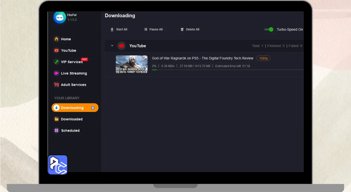
Task: Click the Downloading arrow icon in sidebar
Action: coord(56,108)
